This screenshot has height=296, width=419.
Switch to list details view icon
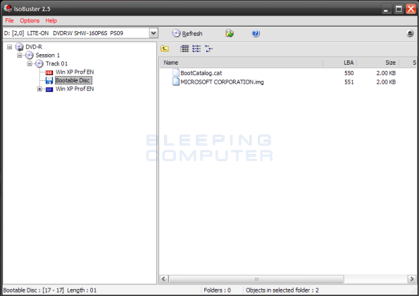[196, 49]
